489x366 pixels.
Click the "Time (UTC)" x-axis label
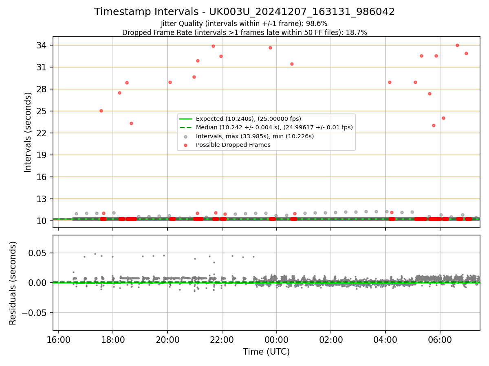tap(266, 352)
